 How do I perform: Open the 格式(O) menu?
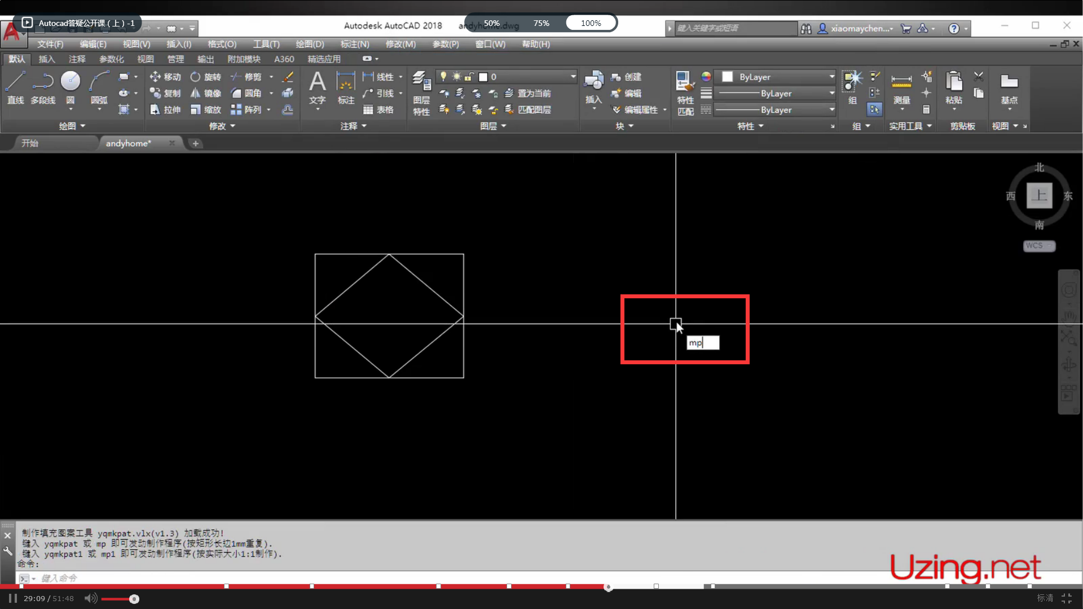222,44
